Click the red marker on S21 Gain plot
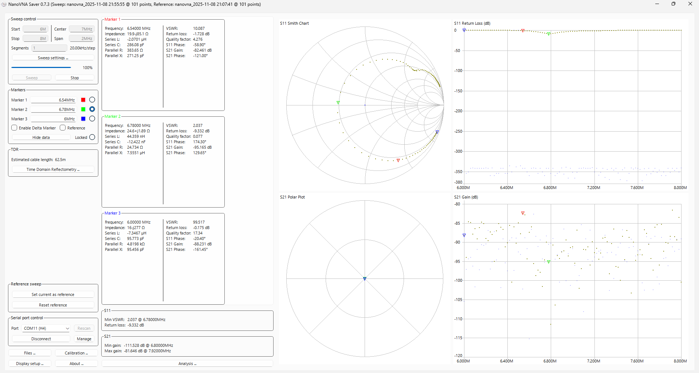699x373 pixels. point(523,213)
